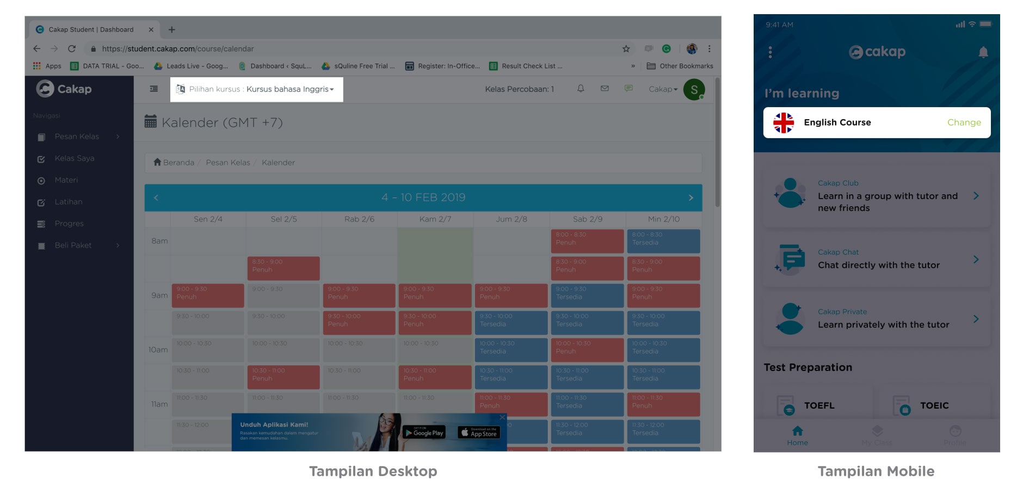The height and width of the screenshot is (500, 1023).
Task: Select Jum 2/8 10:00 - 10:30 Tersedia slot
Action: point(511,350)
